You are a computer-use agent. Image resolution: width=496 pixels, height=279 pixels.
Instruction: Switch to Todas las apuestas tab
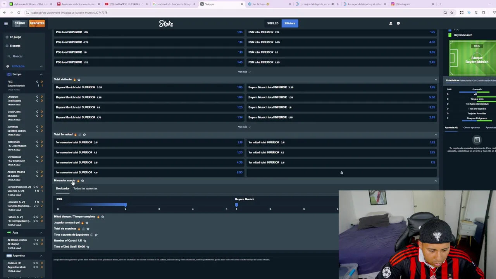coord(85,188)
